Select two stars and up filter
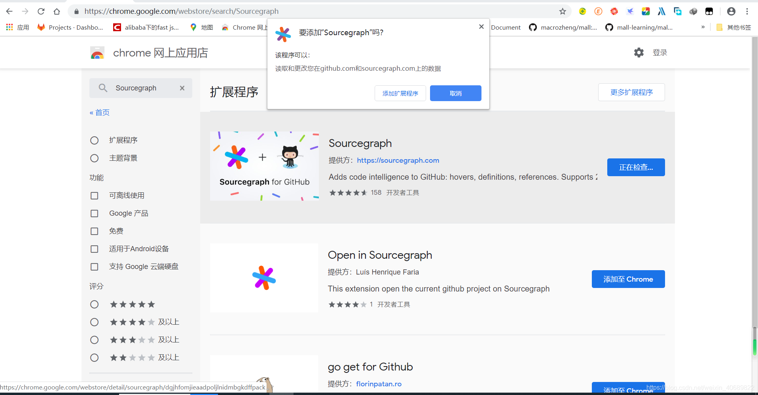 [x=94, y=357]
